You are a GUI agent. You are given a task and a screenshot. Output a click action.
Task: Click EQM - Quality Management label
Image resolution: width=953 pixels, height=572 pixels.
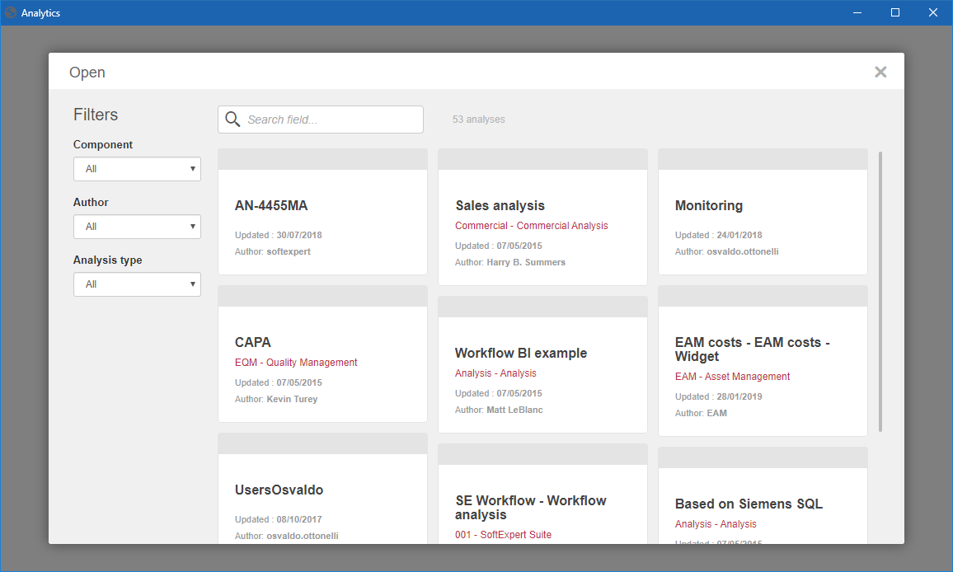point(296,363)
